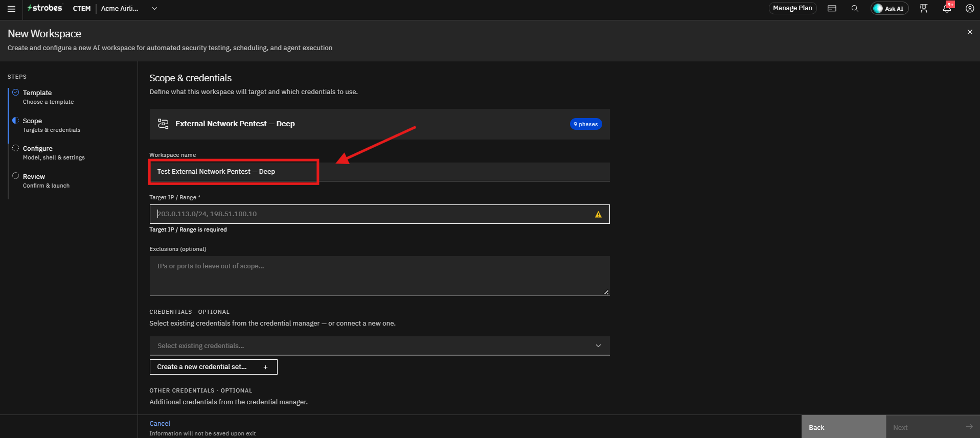Click the Template step check icon
The width and height of the screenshot is (980, 438).
[x=16, y=93]
